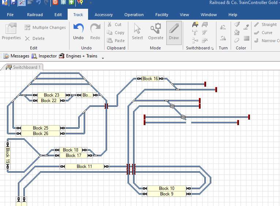Select the paint bucket fill tool
The image size is (280, 206).
237,32
